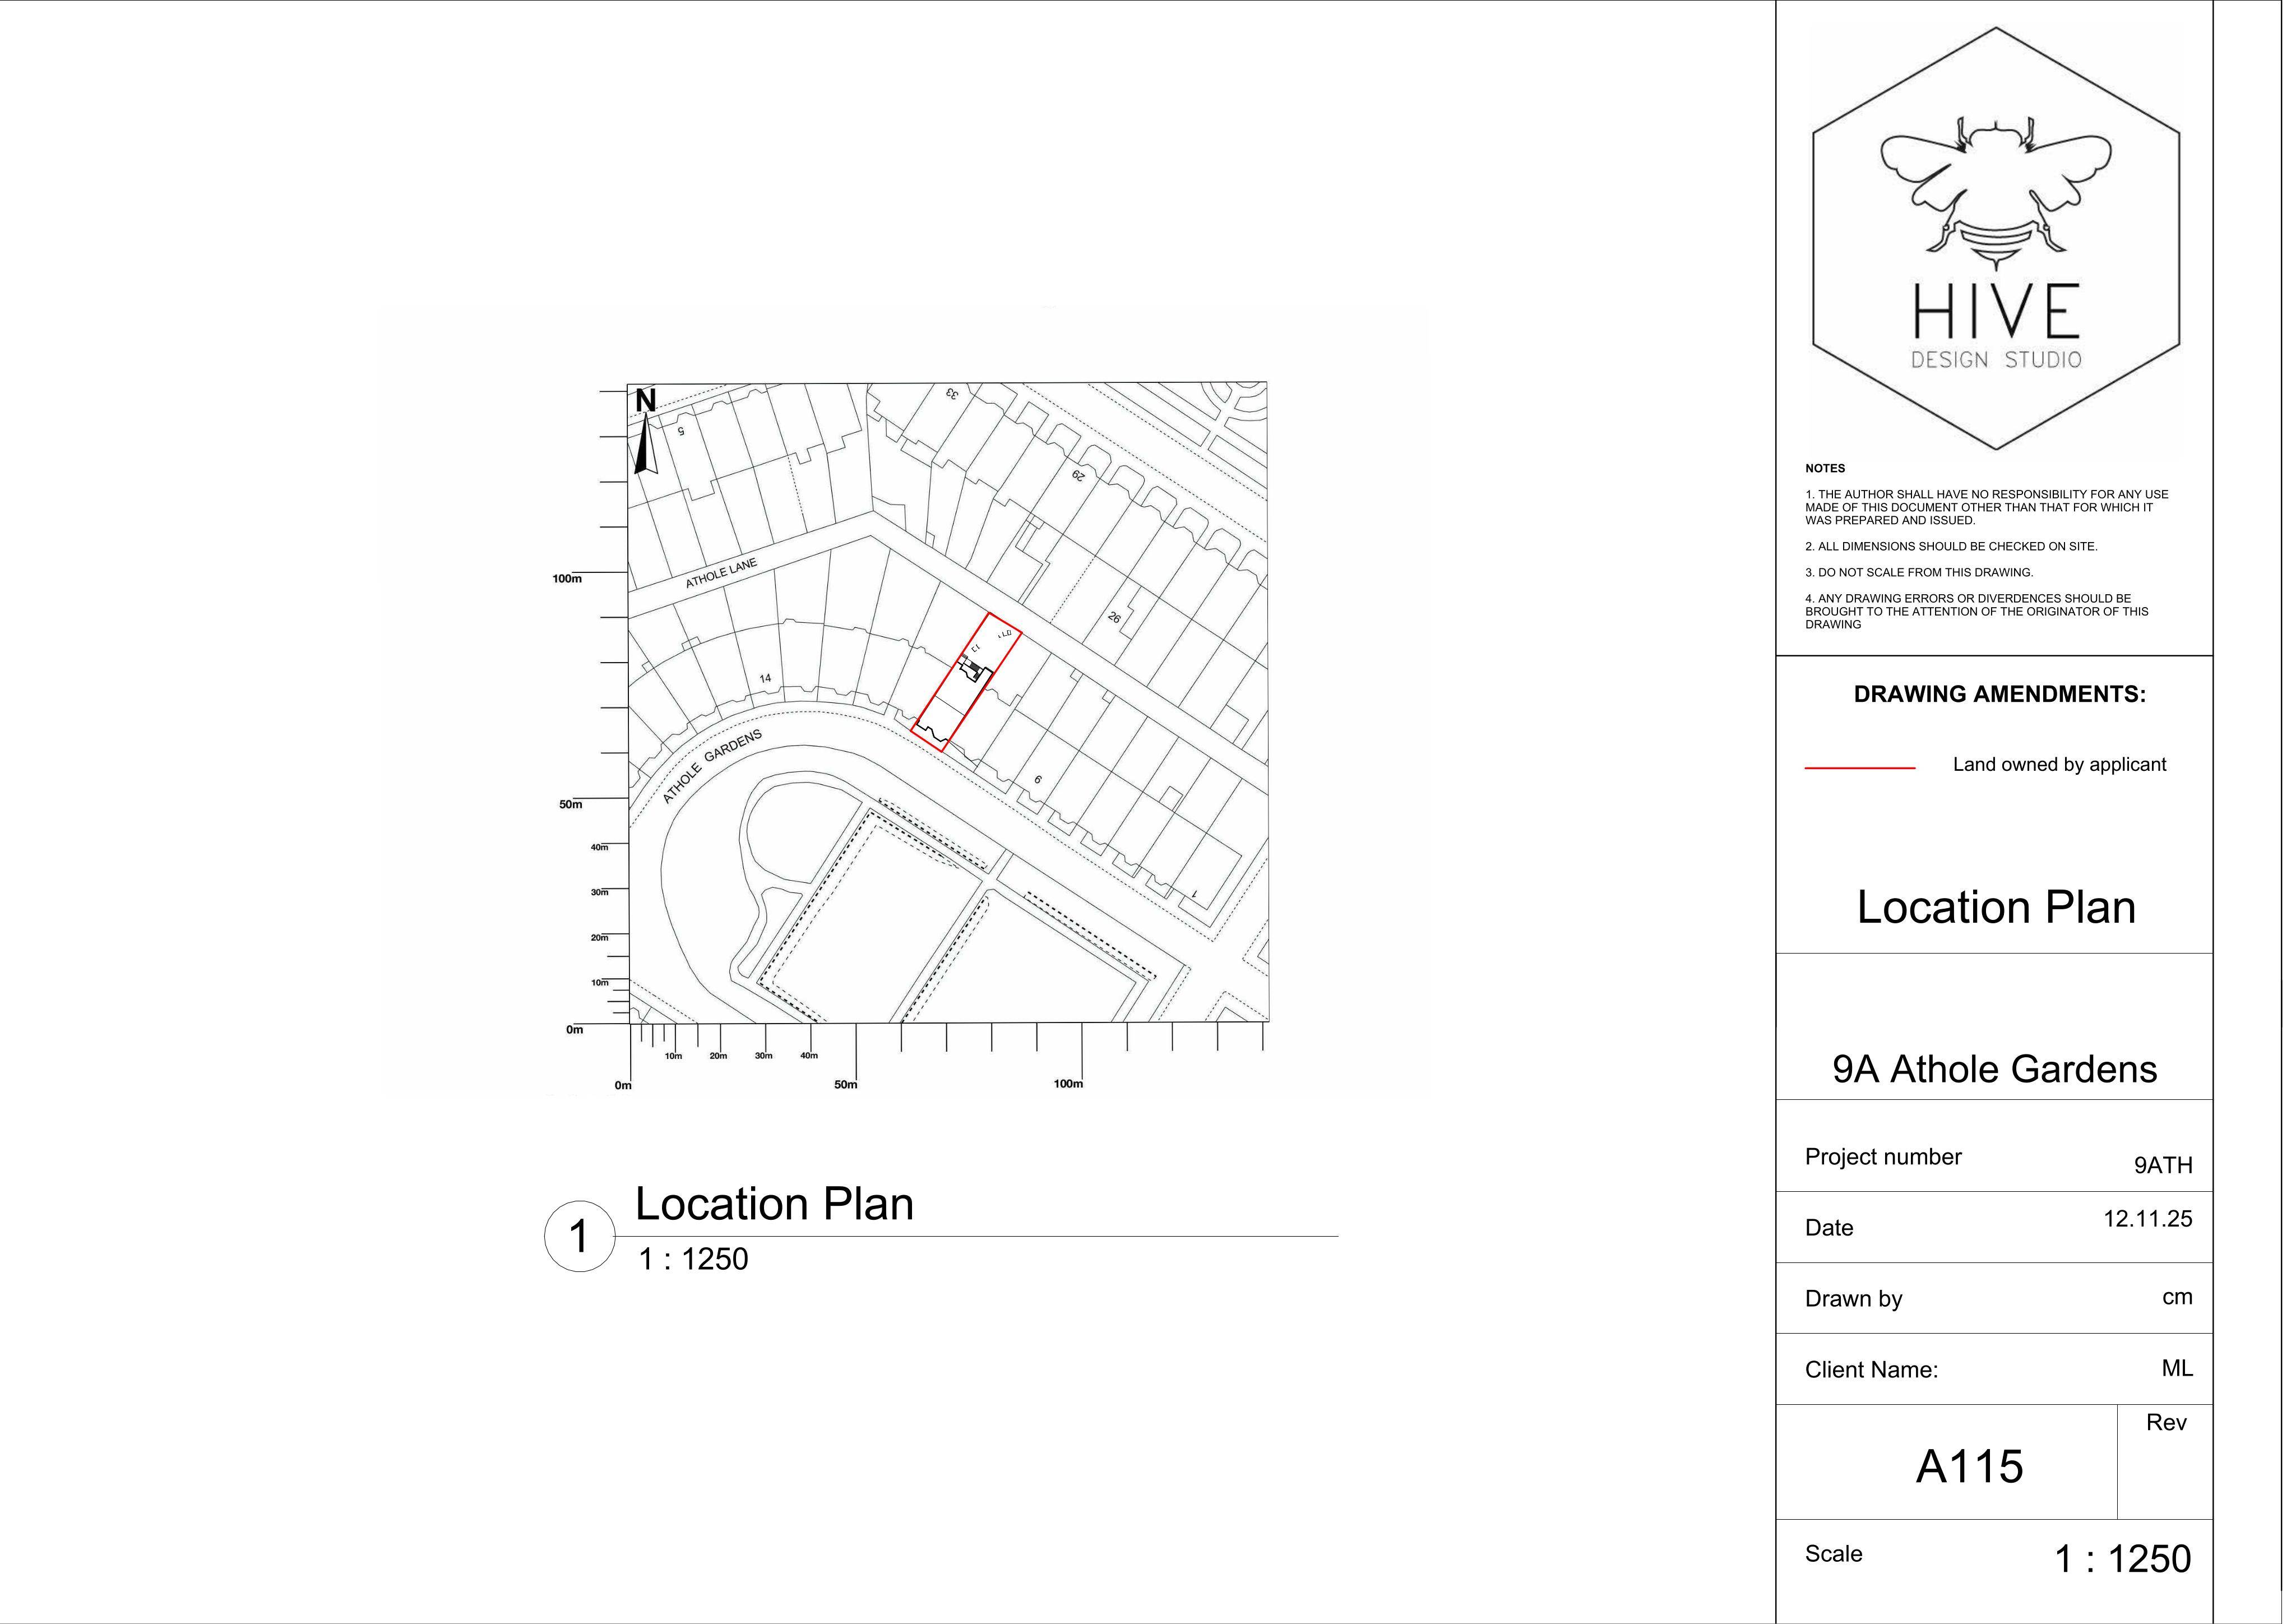Click the vertical '50m' scale mark
This screenshot has width=2296, height=1624.
pos(570,805)
